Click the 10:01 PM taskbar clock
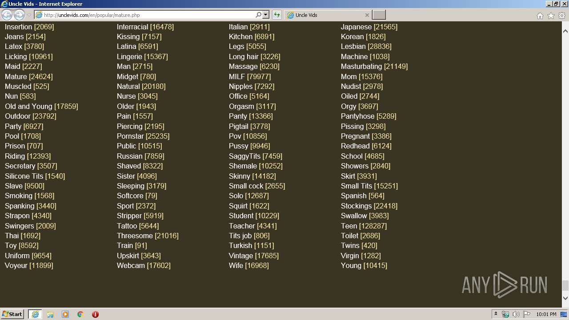The image size is (569, 320). coord(546,314)
